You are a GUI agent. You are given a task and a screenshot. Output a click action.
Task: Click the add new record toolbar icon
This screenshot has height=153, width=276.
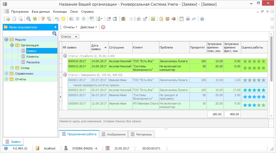(x=8, y=19)
